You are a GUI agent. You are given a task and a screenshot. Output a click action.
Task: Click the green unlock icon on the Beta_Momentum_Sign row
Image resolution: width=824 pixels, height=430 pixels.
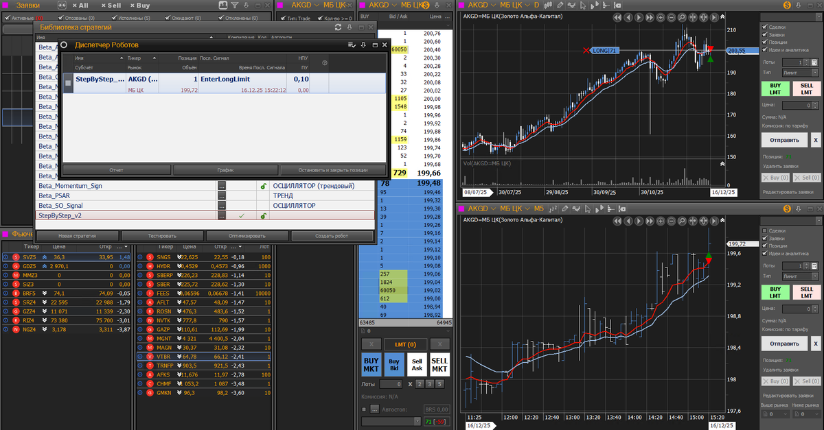262,186
